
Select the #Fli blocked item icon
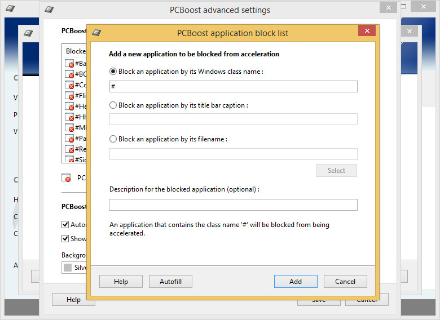pos(69,96)
